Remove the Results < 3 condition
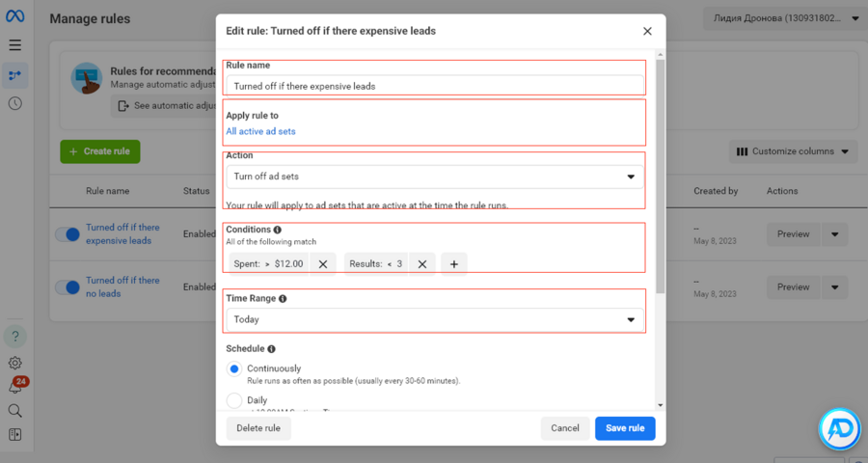Viewport: 868px width, 463px height. (421, 264)
